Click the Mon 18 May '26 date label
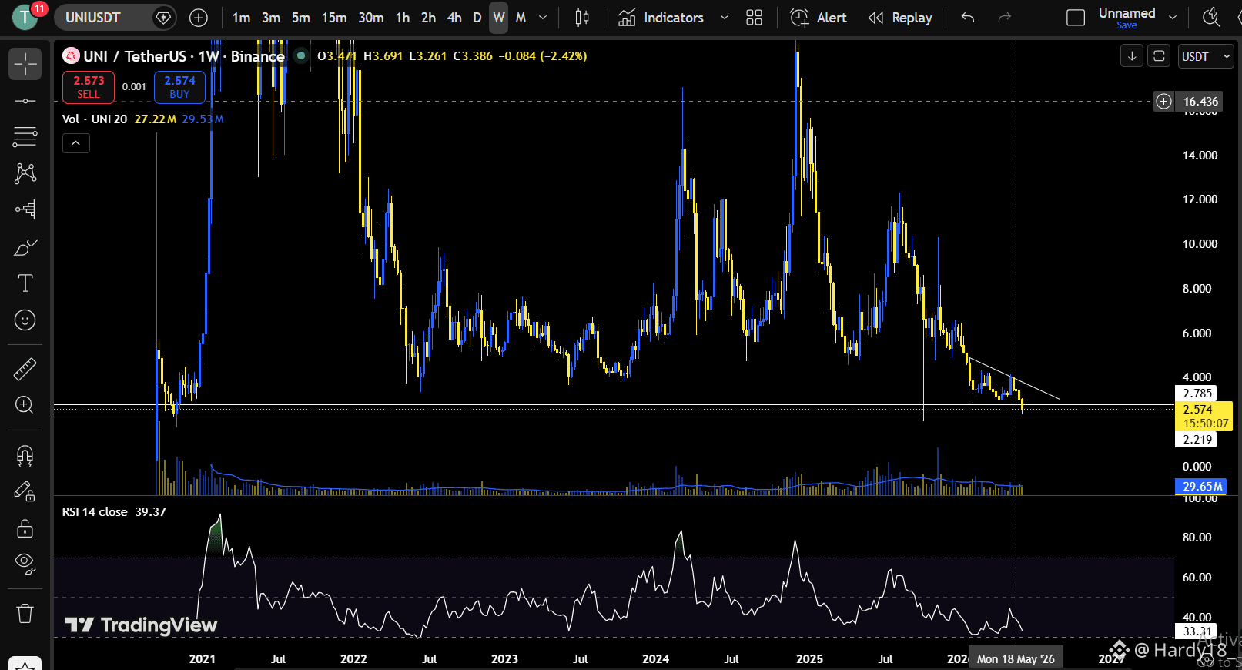The width and height of the screenshot is (1242, 670). tap(1016, 659)
